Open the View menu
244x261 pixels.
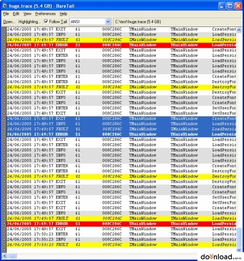[x=27, y=14]
